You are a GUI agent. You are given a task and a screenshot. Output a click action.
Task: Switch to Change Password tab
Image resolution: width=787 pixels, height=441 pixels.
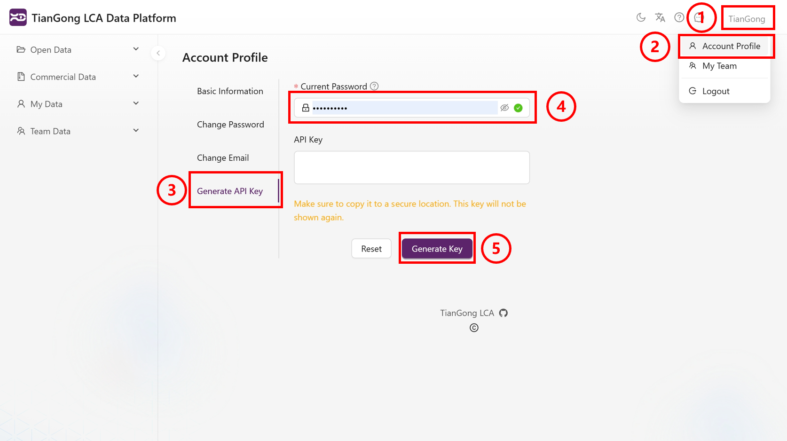[230, 125]
